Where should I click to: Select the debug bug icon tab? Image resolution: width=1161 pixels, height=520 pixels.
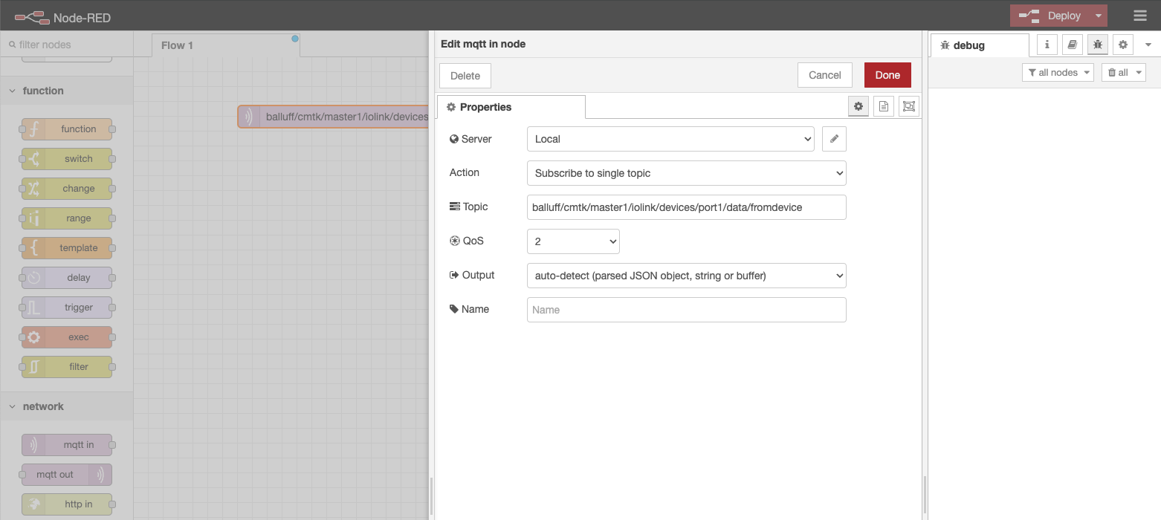click(x=1098, y=45)
